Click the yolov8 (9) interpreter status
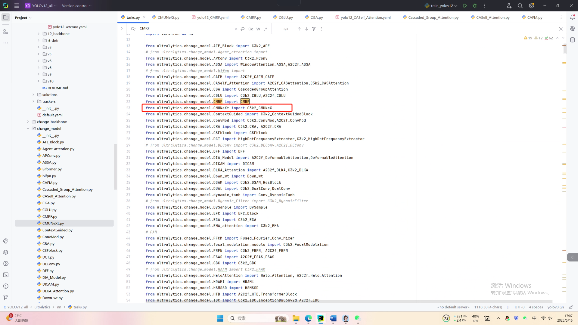The height and width of the screenshot is (325, 578). click(555, 307)
